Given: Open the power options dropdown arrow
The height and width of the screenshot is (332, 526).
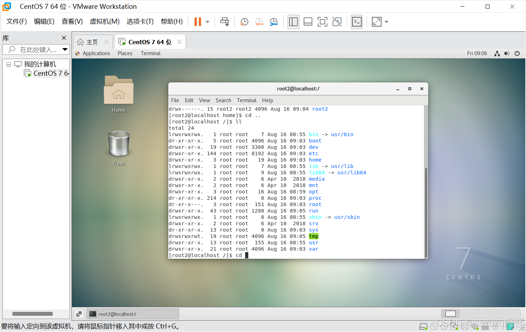Looking at the screenshot, I should coord(208,22).
